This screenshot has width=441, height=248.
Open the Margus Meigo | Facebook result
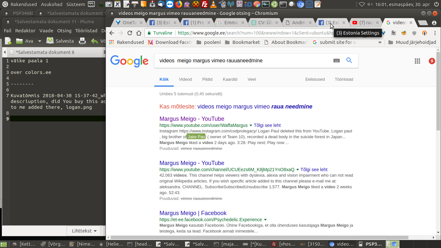coord(193,213)
